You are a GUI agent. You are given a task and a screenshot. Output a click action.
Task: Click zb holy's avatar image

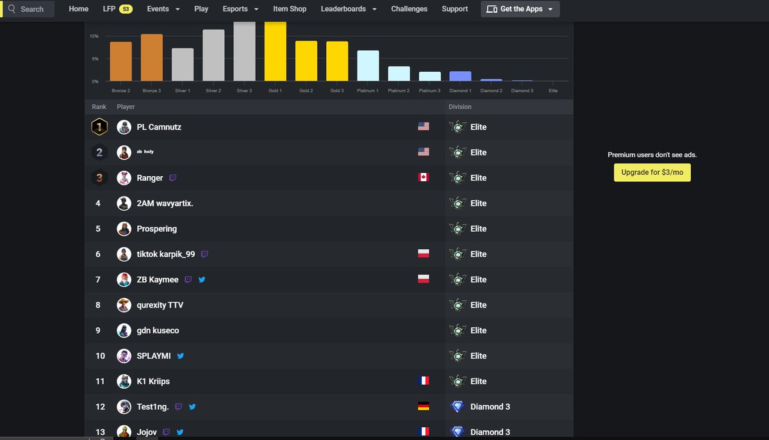tap(124, 152)
